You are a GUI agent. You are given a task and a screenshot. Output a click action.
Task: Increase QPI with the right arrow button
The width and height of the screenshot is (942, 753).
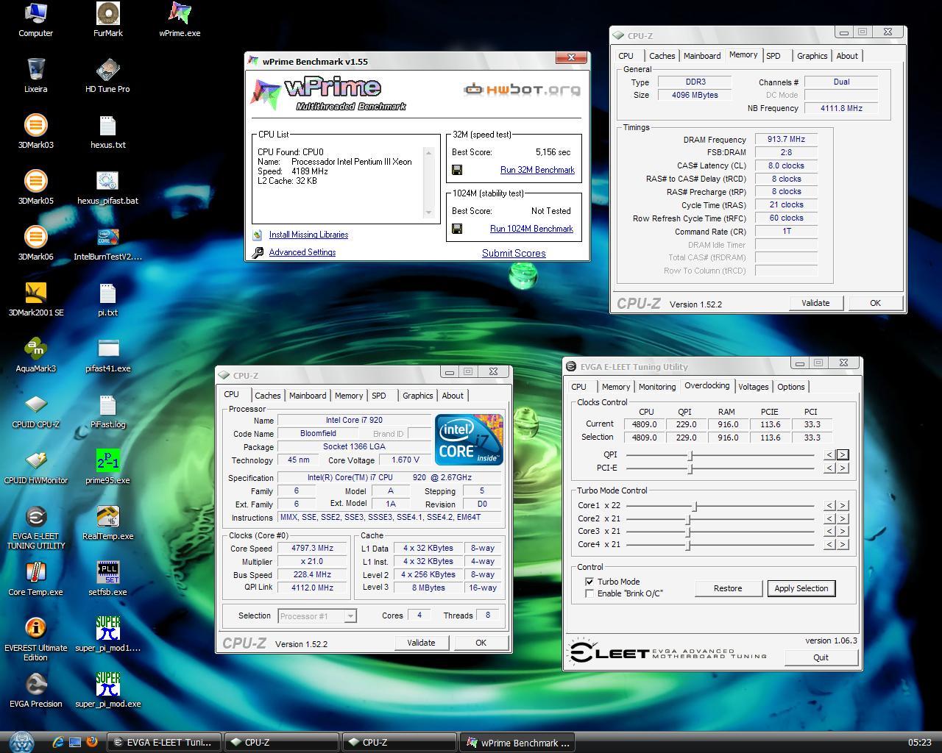[843, 455]
